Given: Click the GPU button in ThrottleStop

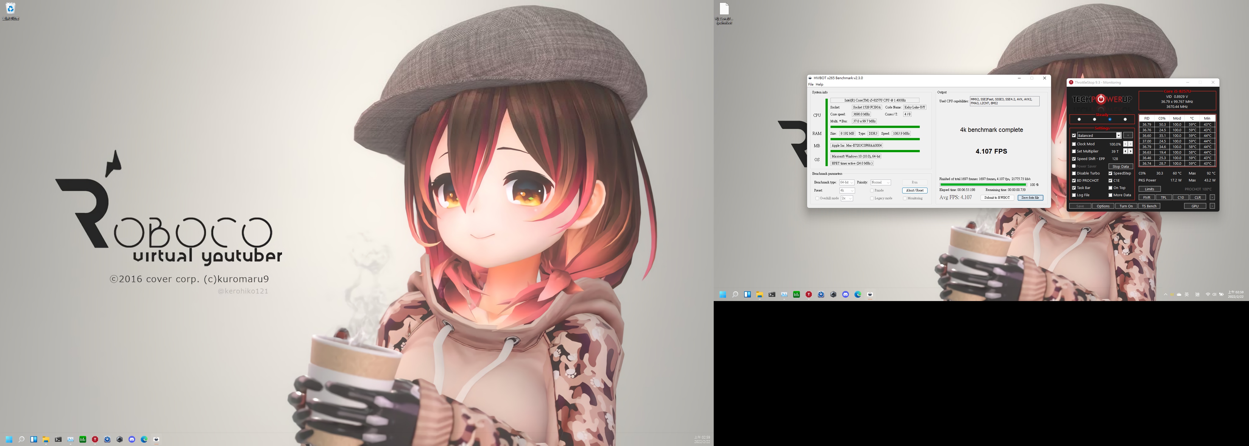Looking at the screenshot, I should click(1195, 206).
